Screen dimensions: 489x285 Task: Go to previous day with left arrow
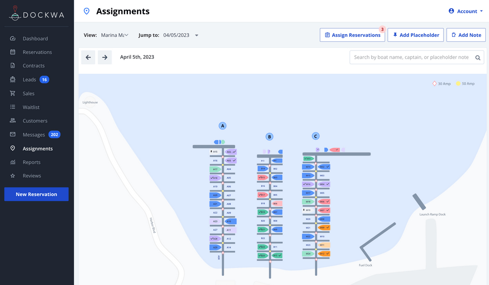pos(88,57)
